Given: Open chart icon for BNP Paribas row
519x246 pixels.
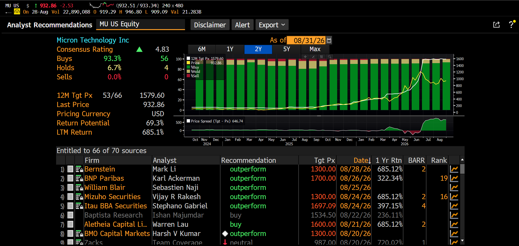Looking at the screenshot, I should point(454,178).
